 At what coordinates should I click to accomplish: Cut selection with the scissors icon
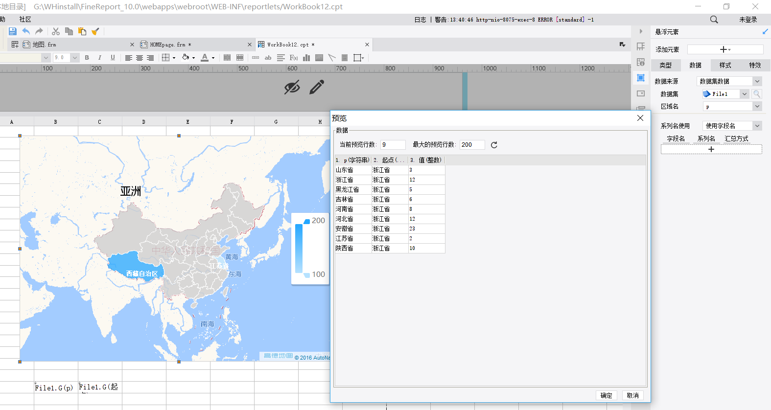coord(56,31)
